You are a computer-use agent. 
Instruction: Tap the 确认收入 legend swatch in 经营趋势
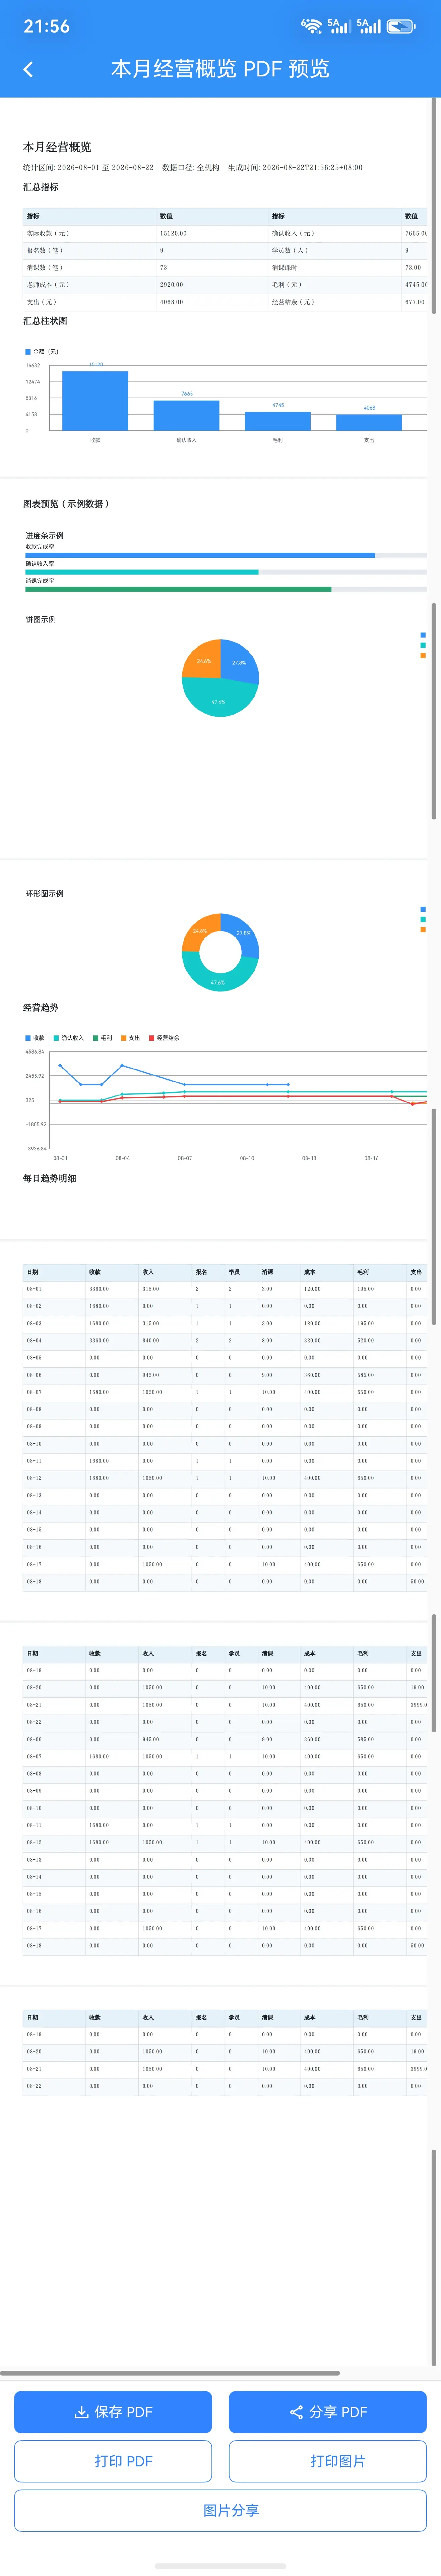[56, 1038]
